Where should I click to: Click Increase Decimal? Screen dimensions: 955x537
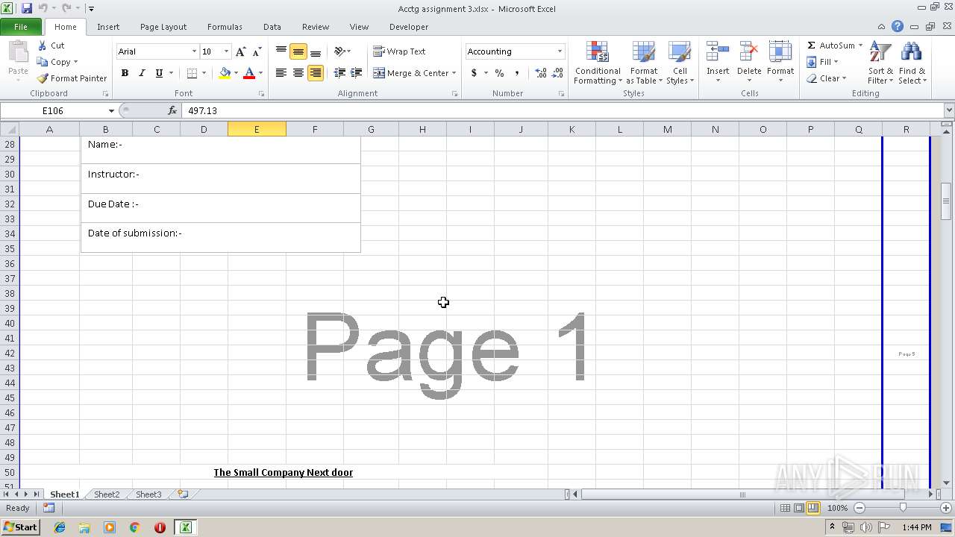click(540, 73)
